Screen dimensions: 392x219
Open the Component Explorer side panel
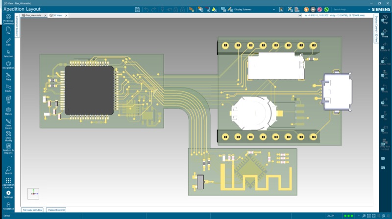[x=17, y=26]
